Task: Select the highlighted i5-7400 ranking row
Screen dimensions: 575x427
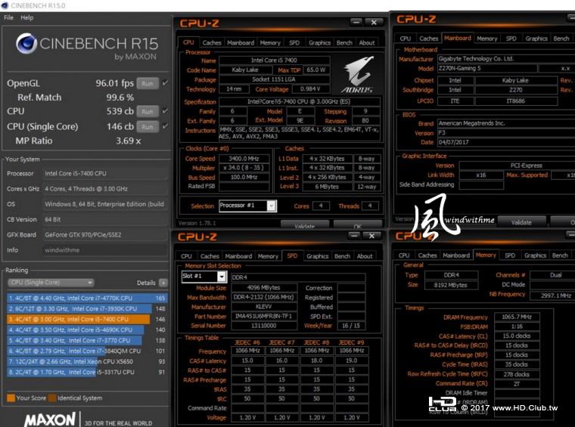Action: tap(87, 320)
